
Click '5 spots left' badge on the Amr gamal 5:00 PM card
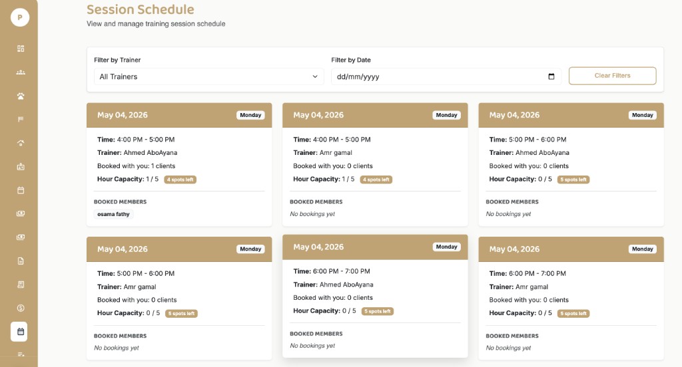coord(181,313)
